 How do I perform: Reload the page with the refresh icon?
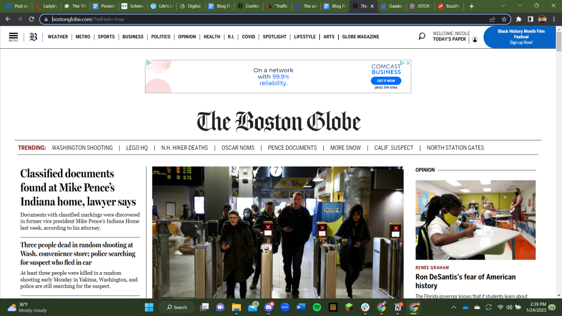[30, 18]
